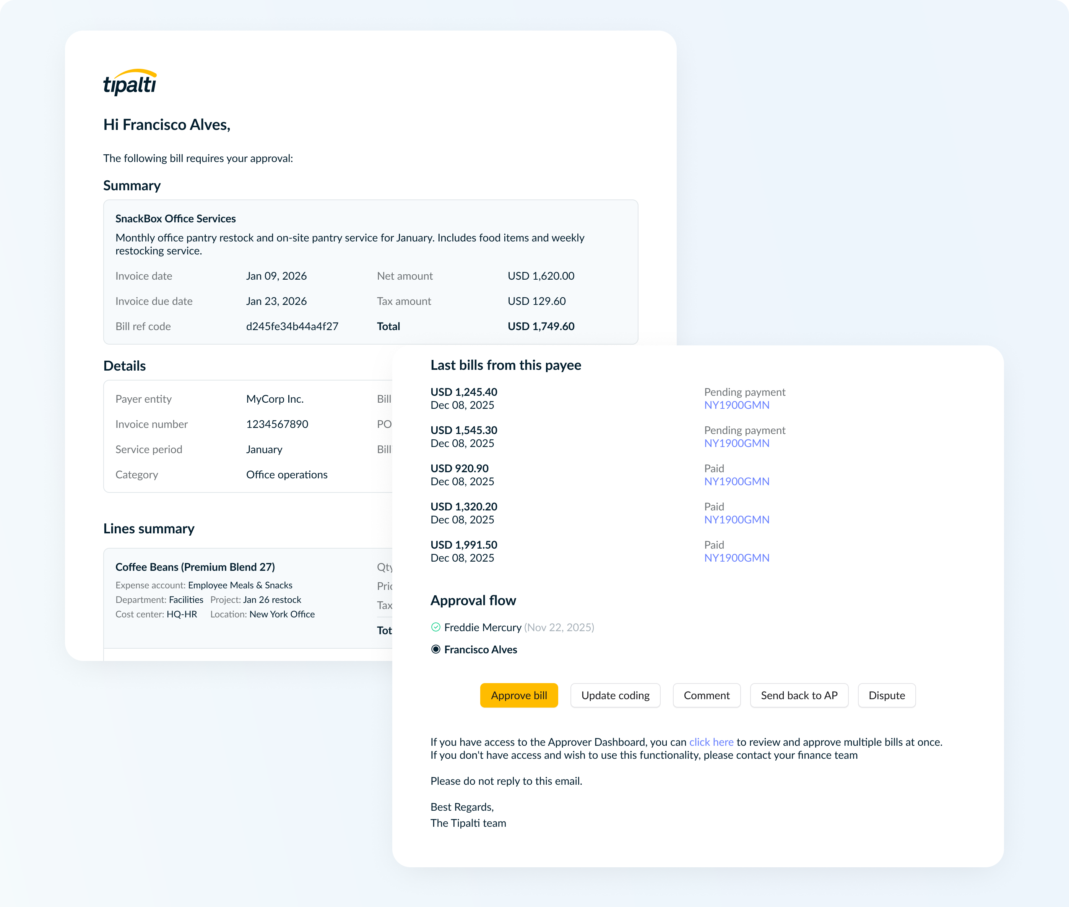Viewport: 1069px width, 907px height.
Task: Click Coffee Beans (Premium Blend 27) line title
Action: tap(195, 567)
